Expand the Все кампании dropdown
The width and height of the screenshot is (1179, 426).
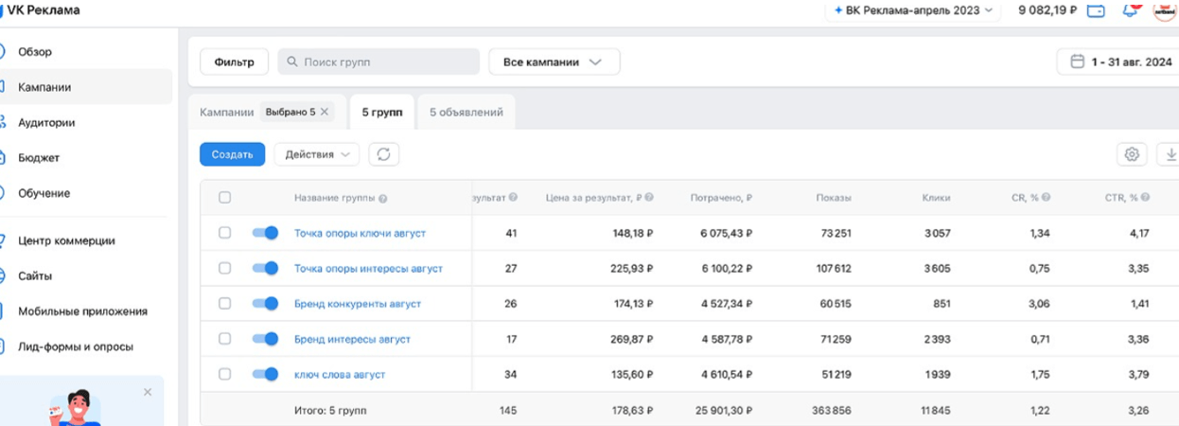(554, 62)
